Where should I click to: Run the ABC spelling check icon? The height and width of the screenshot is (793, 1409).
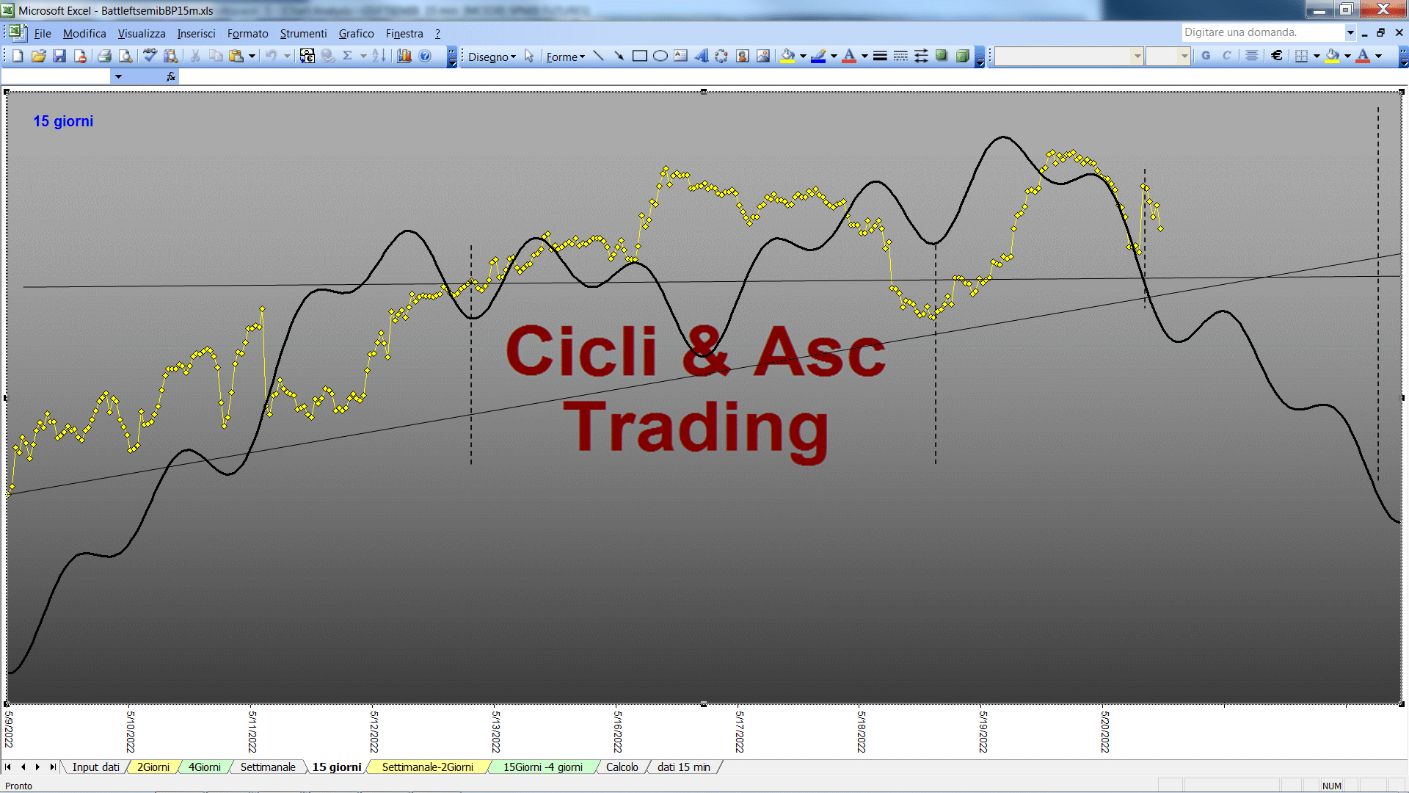[150, 56]
